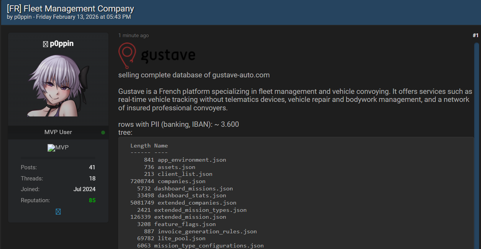Image resolution: width=481 pixels, height=249 pixels.
Task: Click the thread title "[FR] Fleet Management Company"
Action: coord(71,8)
